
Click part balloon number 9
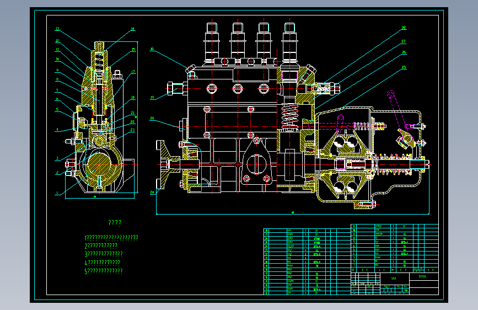click(57, 71)
